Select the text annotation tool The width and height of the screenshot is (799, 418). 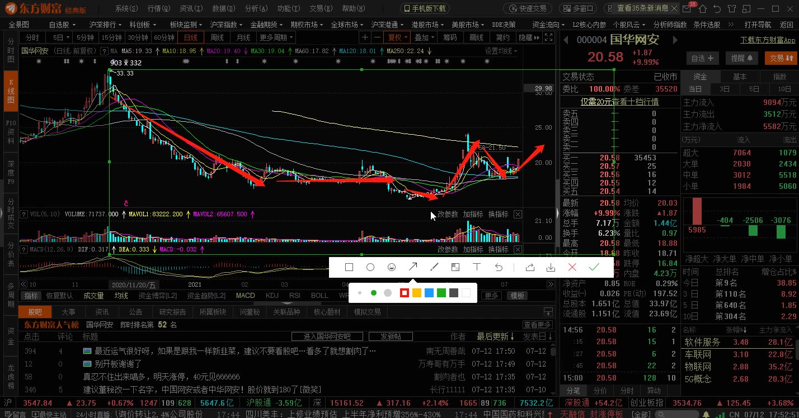pos(477,267)
